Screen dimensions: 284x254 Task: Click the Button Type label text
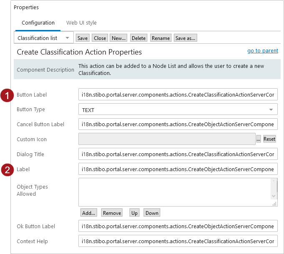click(31, 110)
